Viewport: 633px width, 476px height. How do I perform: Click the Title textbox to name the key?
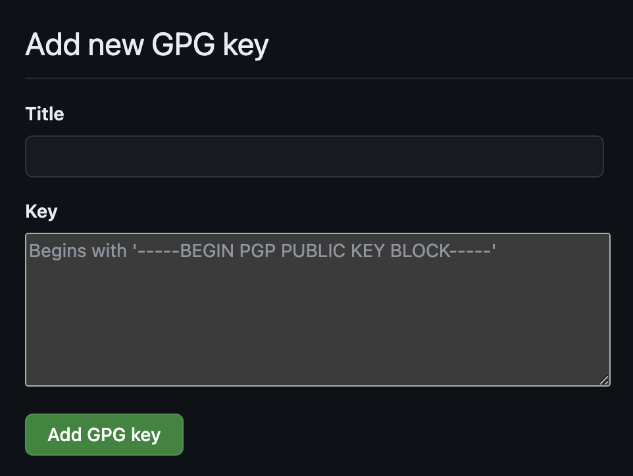click(314, 156)
